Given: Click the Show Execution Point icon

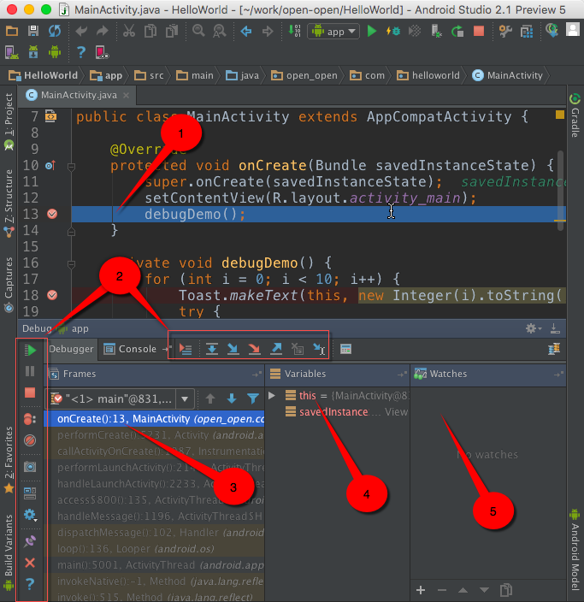Looking at the screenshot, I should 185,349.
